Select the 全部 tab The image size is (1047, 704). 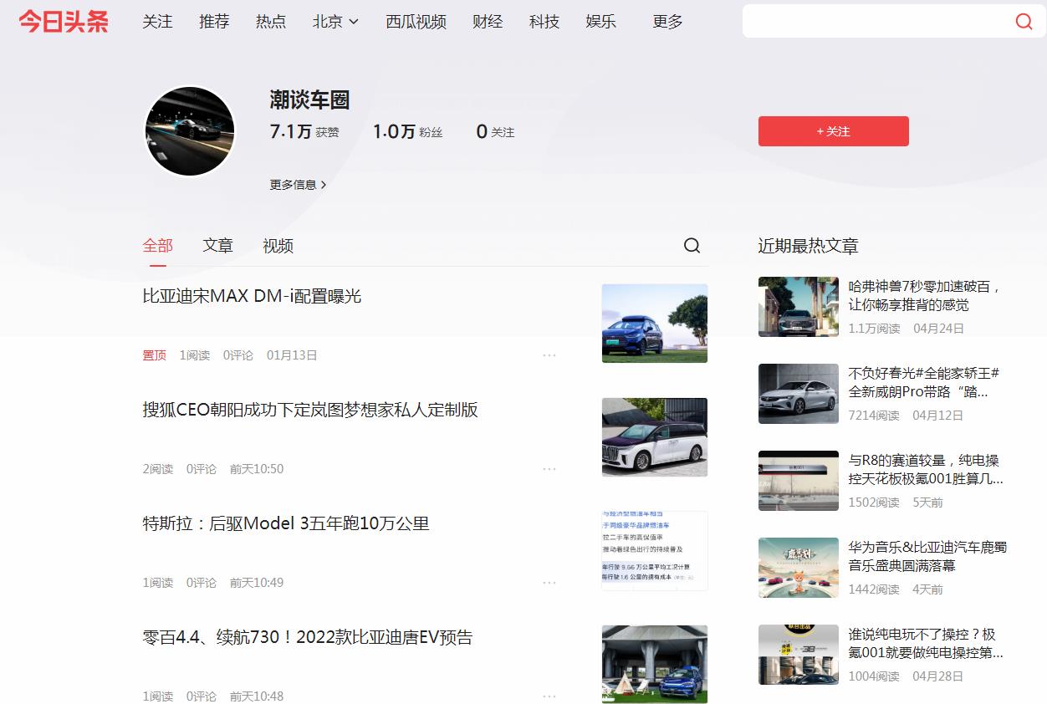(x=157, y=246)
